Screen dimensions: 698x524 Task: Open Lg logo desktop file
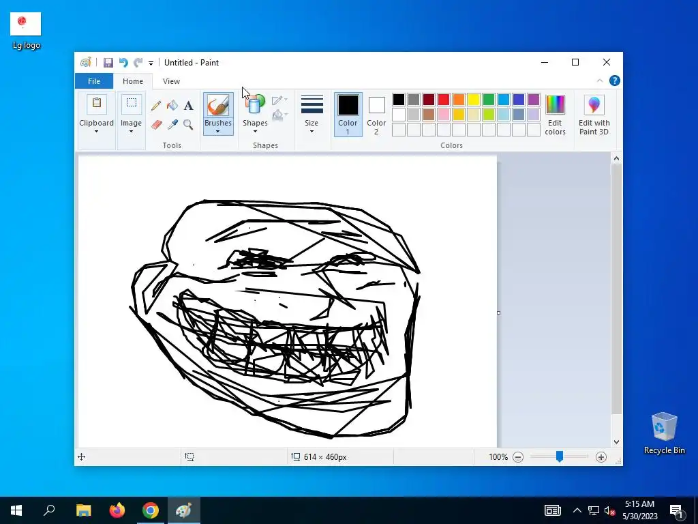point(26,31)
